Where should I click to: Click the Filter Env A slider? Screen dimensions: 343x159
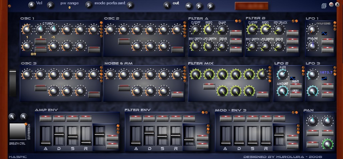click(x=136, y=135)
